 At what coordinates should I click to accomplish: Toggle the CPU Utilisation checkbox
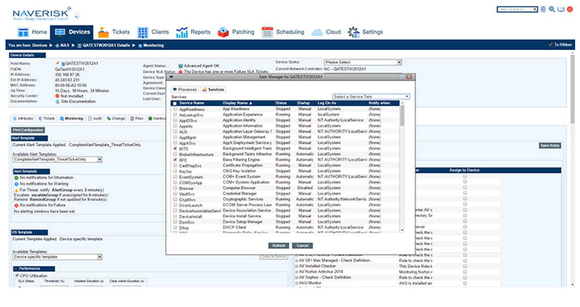pyautogui.click(x=17, y=276)
